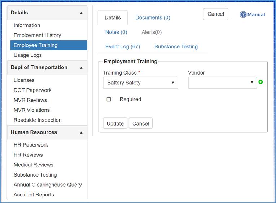The width and height of the screenshot is (276, 203).
Task: Collapse the Details section arrow
Action: pos(81,13)
